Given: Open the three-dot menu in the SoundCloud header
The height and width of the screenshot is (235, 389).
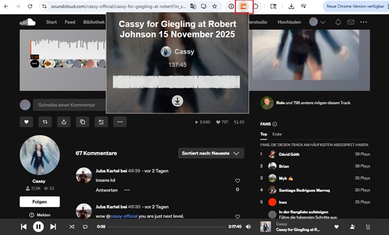Looking at the screenshot, I should coord(364,22).
